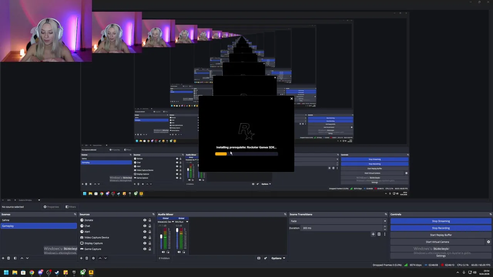Click Start Replay Buffer
Image resolution: width=493 pixels, height=277 pixels.
click(x=441, y=235)
